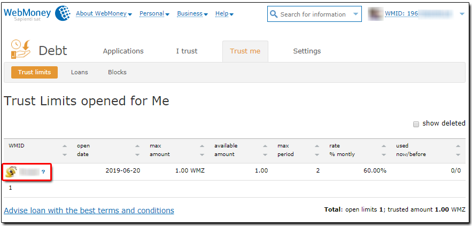472x226 pixels.
Task: Follow Advise loan with best terms link
Action: (x=89, y=210)
